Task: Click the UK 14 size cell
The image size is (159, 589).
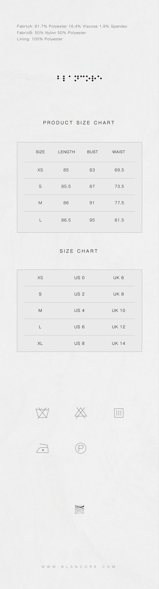Action: 119,343
